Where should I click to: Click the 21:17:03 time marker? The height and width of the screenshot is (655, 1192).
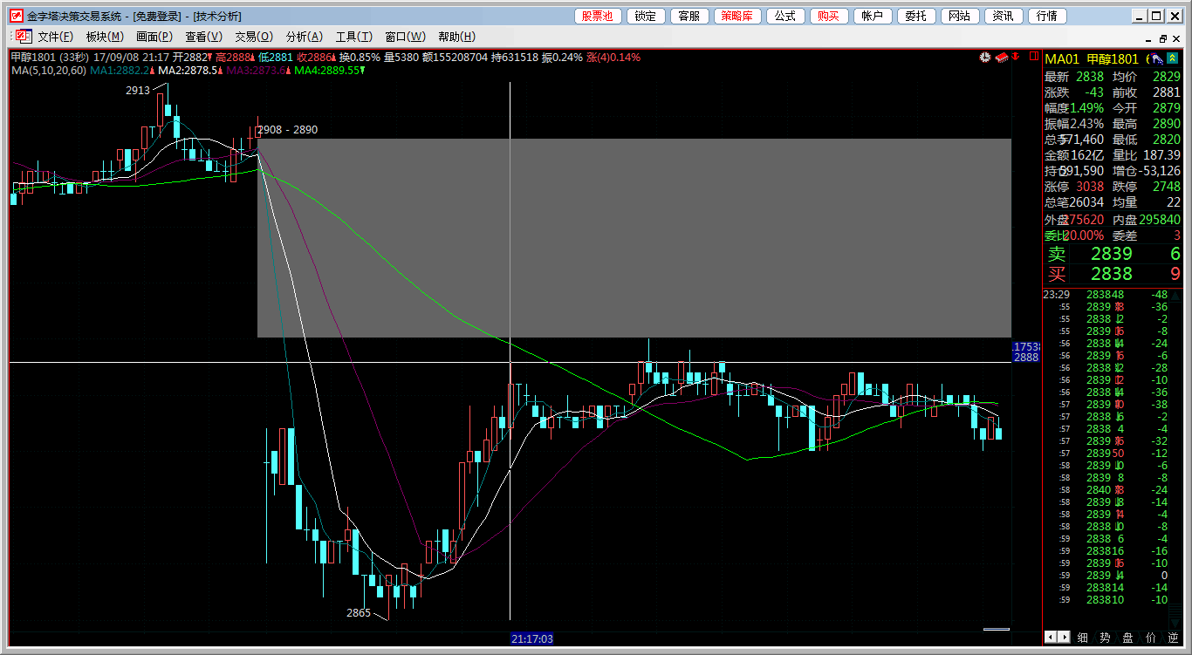tap(532, 638)
